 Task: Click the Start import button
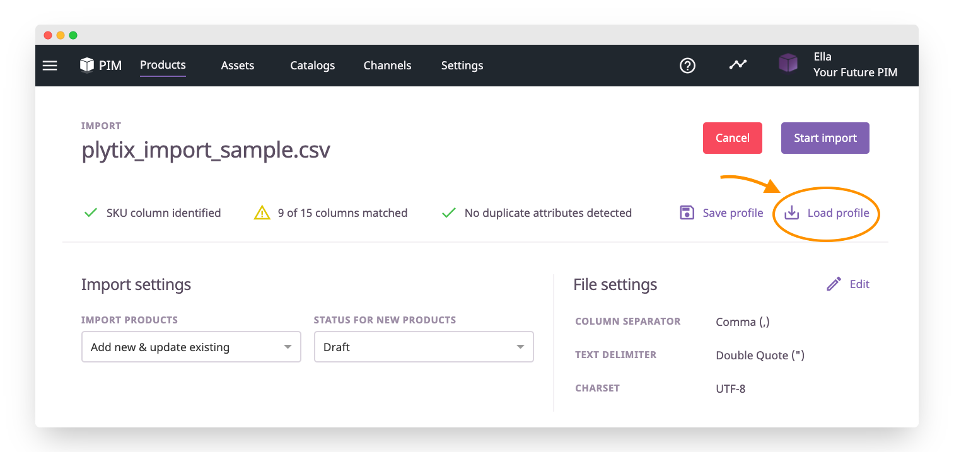(825, 138)
